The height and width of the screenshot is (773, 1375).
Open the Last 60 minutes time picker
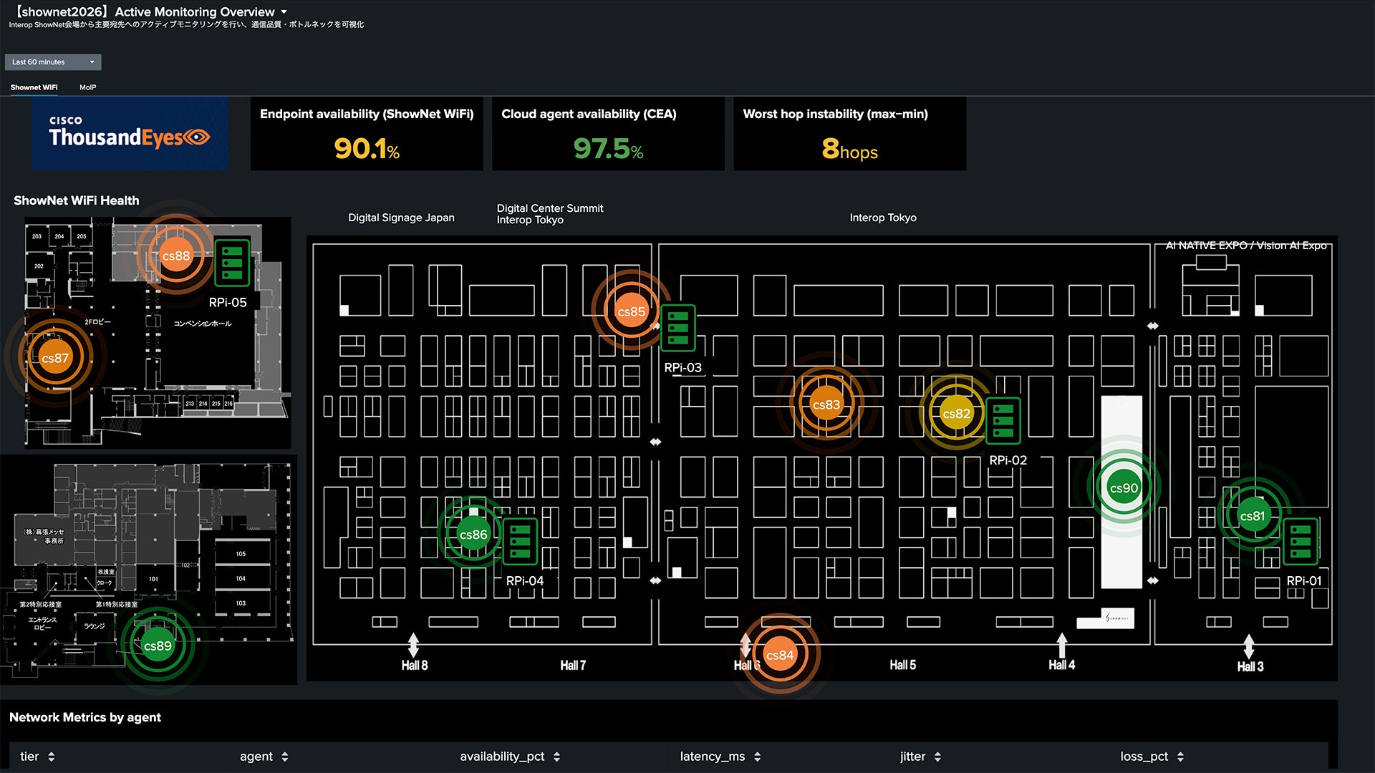point(53,62)
